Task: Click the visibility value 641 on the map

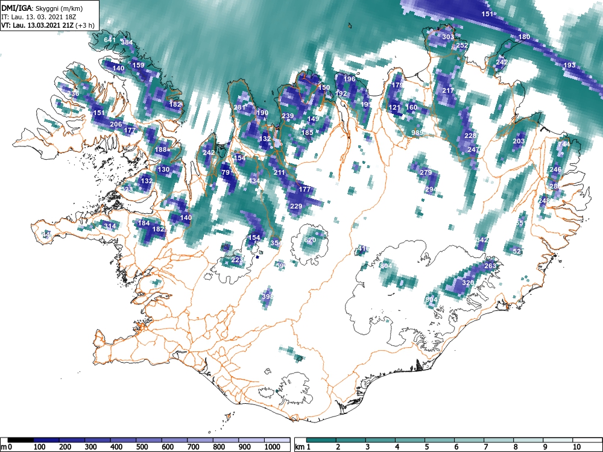Action: pos(110,40)
